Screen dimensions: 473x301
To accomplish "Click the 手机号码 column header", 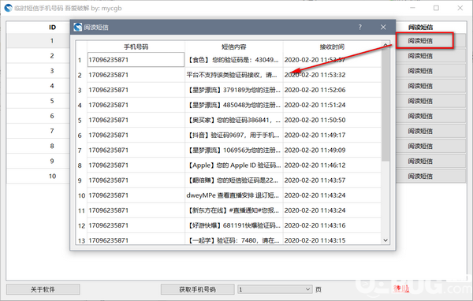I will point(136,46).
